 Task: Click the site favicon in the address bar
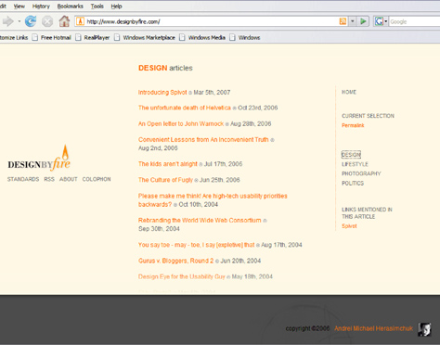point(80,21)
